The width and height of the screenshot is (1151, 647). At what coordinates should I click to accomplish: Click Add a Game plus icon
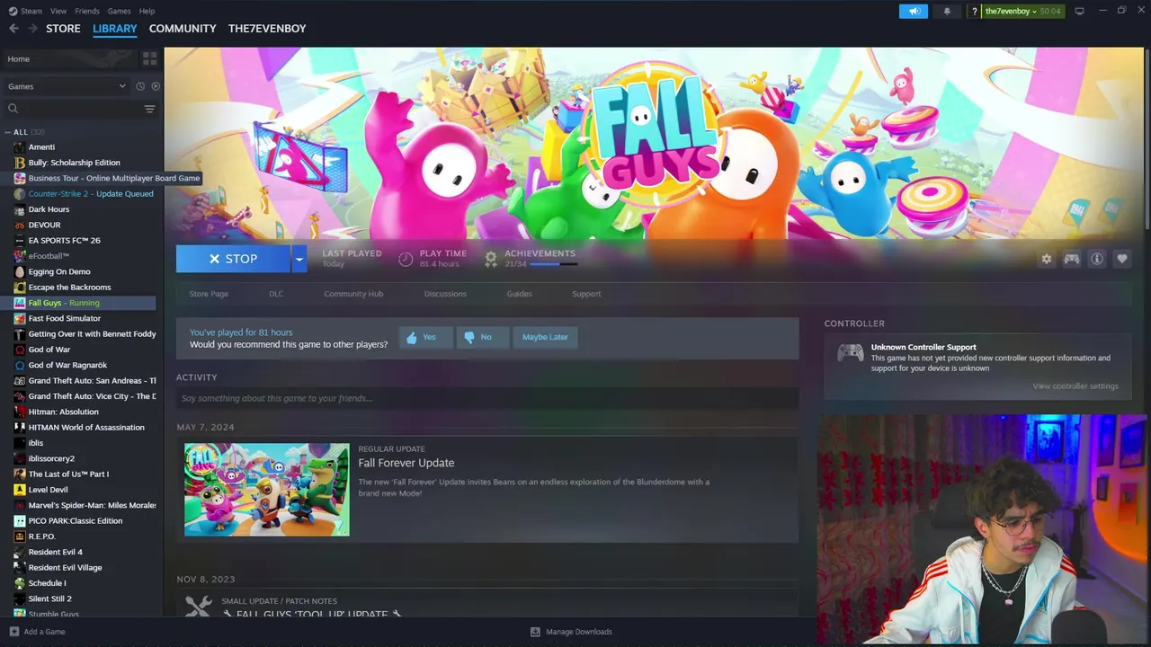tap(13, 632)
